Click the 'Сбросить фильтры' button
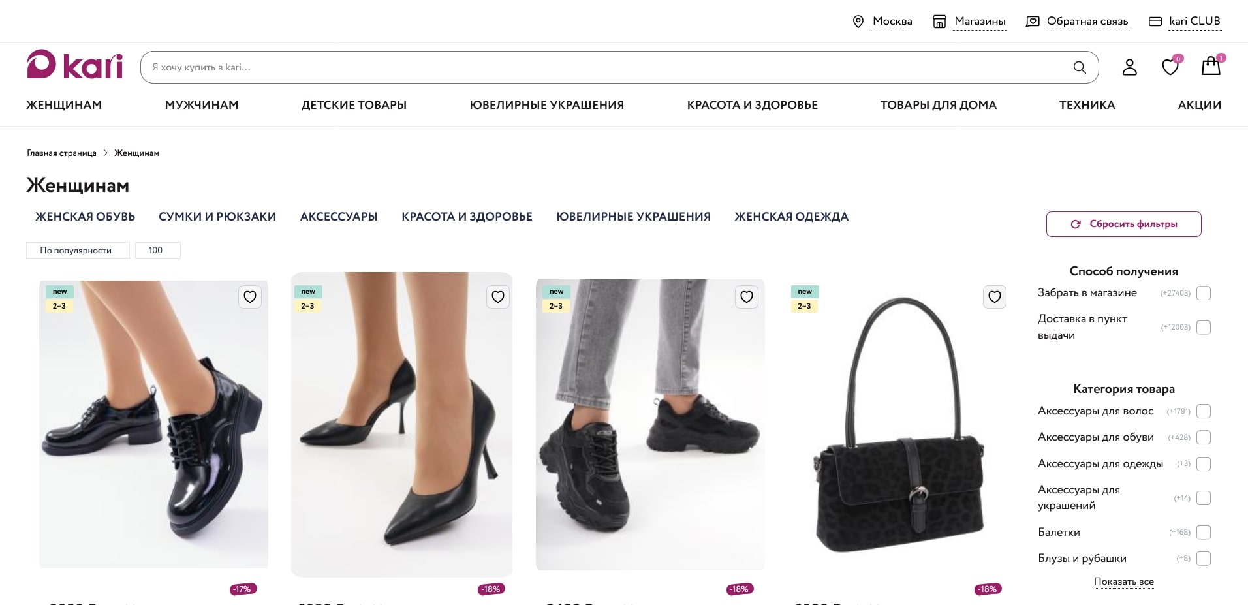This screenshot has height=605, width=1248. point(1123,224)
